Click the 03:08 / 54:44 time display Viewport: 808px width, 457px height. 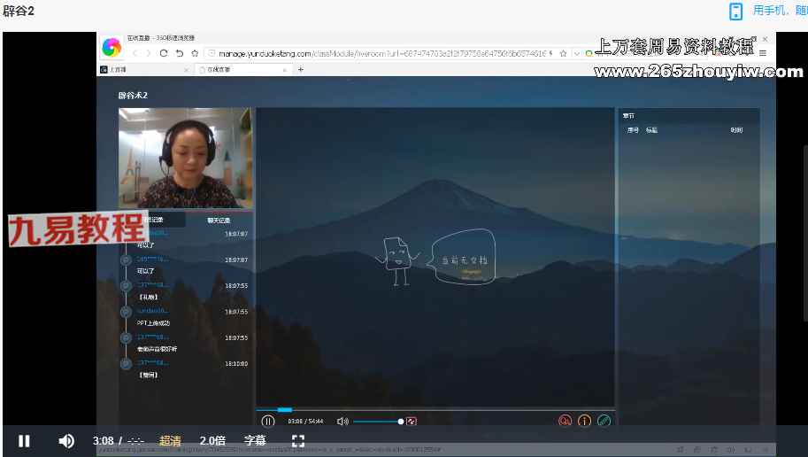point(305,422)
